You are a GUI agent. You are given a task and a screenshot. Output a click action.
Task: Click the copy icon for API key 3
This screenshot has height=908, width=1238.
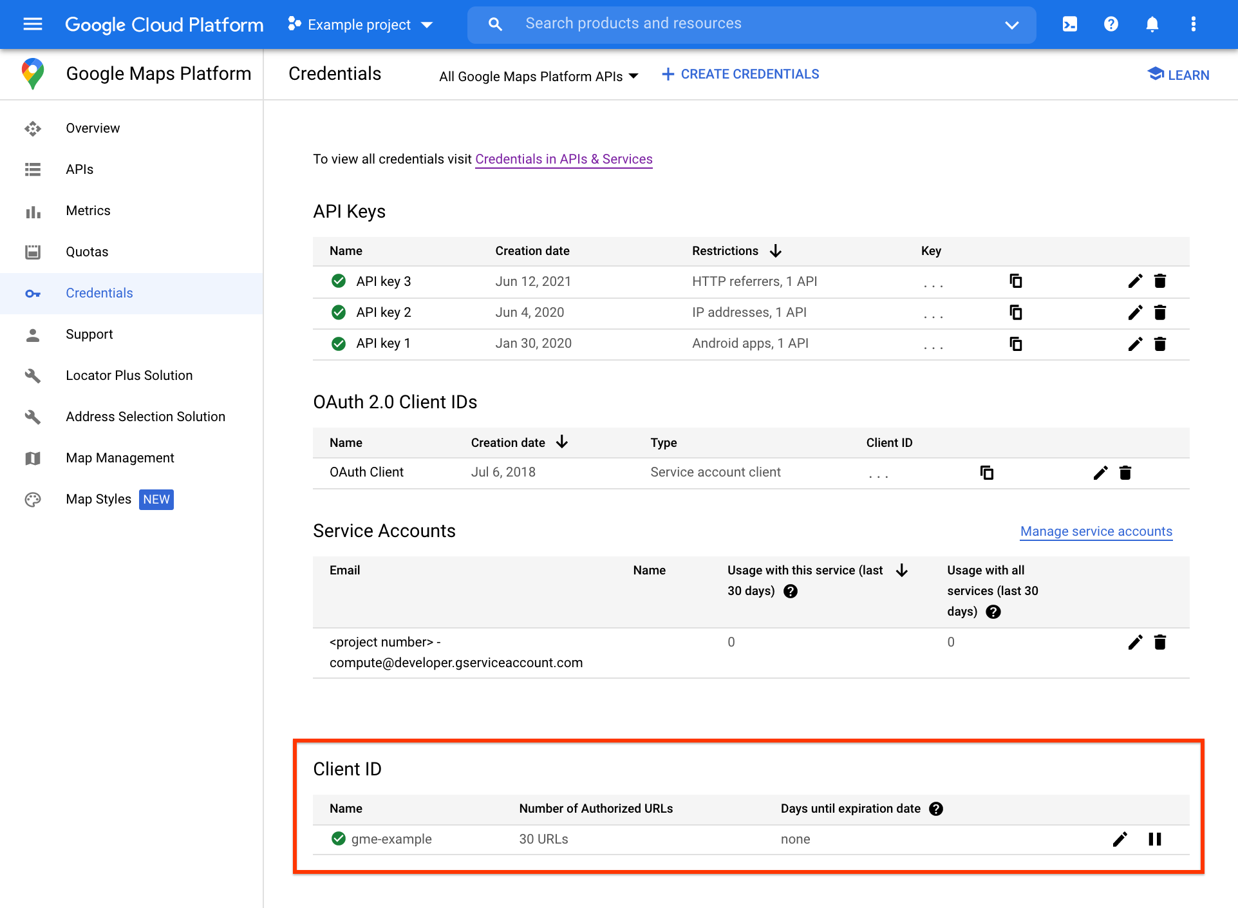[x=1015, y=282]
